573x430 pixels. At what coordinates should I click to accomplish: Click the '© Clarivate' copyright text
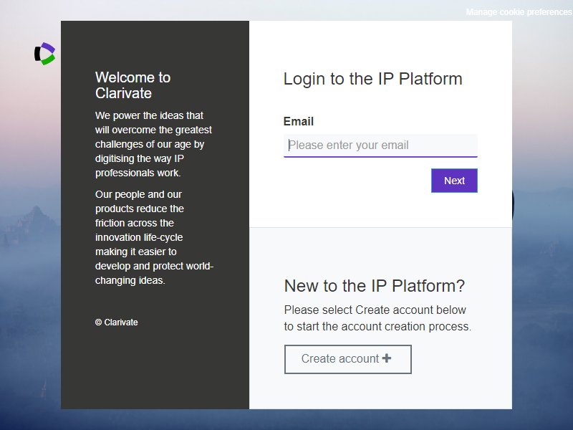tap(117, 322)
